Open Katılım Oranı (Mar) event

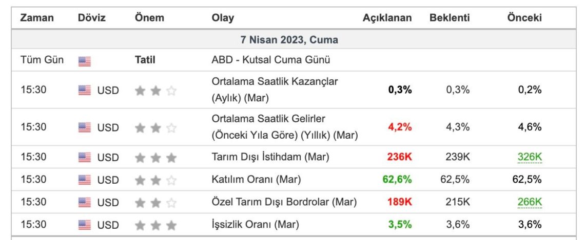point(256,180)
